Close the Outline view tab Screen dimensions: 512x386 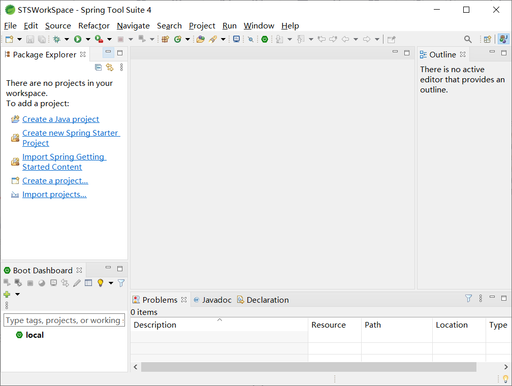(463, 54)
